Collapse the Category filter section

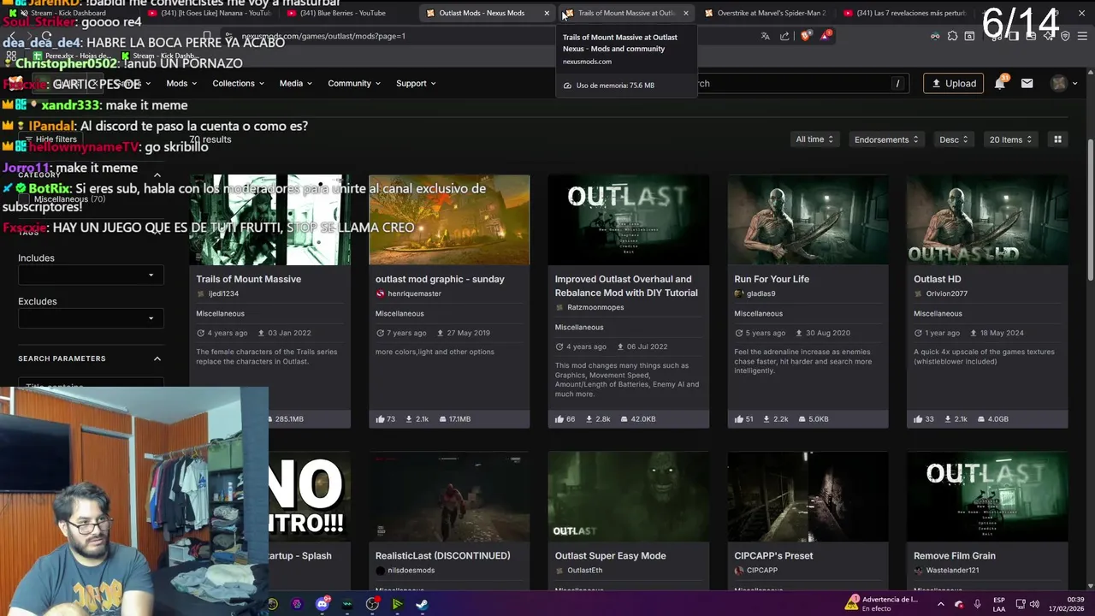click(157, 175)
